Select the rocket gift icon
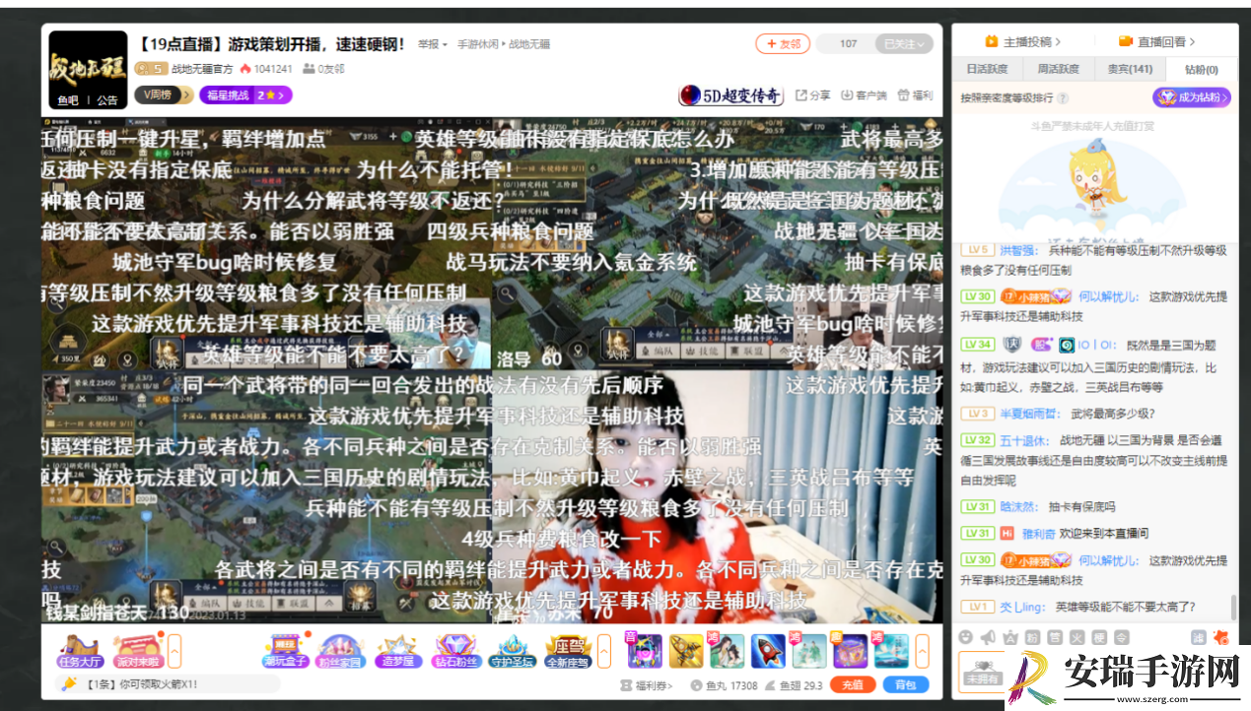Viewport: 1251px width, 711px height. pyautogui.click(x=768, y=650)
